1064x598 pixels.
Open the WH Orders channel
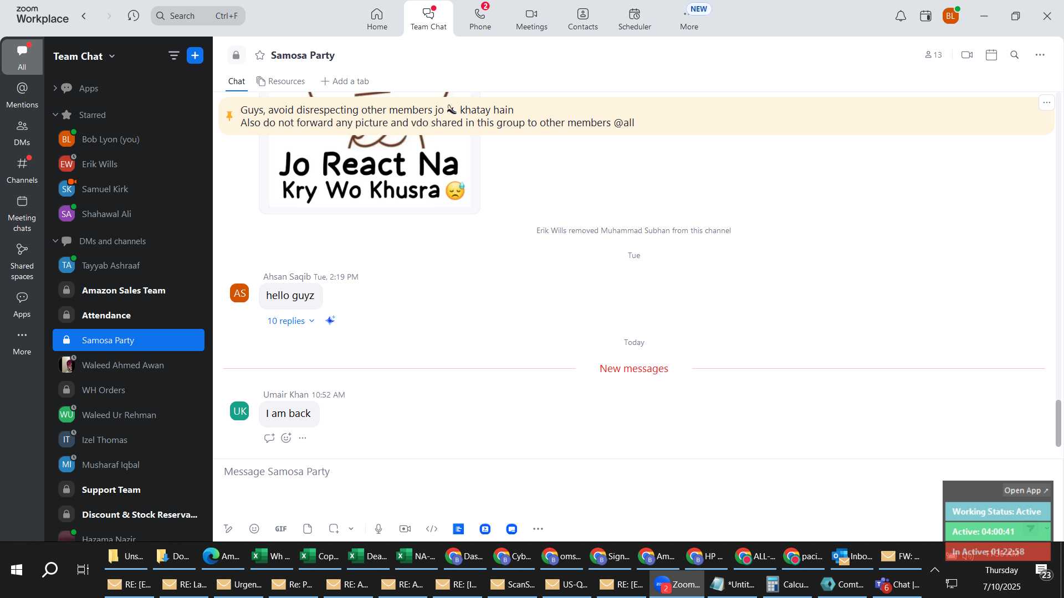pyautogui.click(x=129, y=390)
